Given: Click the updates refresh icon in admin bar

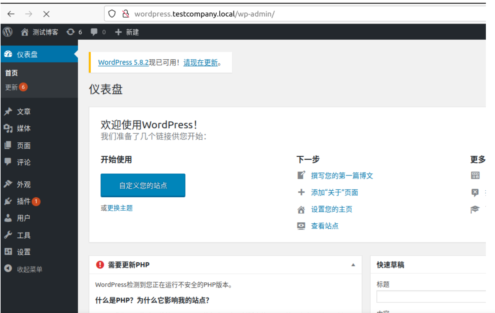Looking at the screenshot, I should point(70,32).
